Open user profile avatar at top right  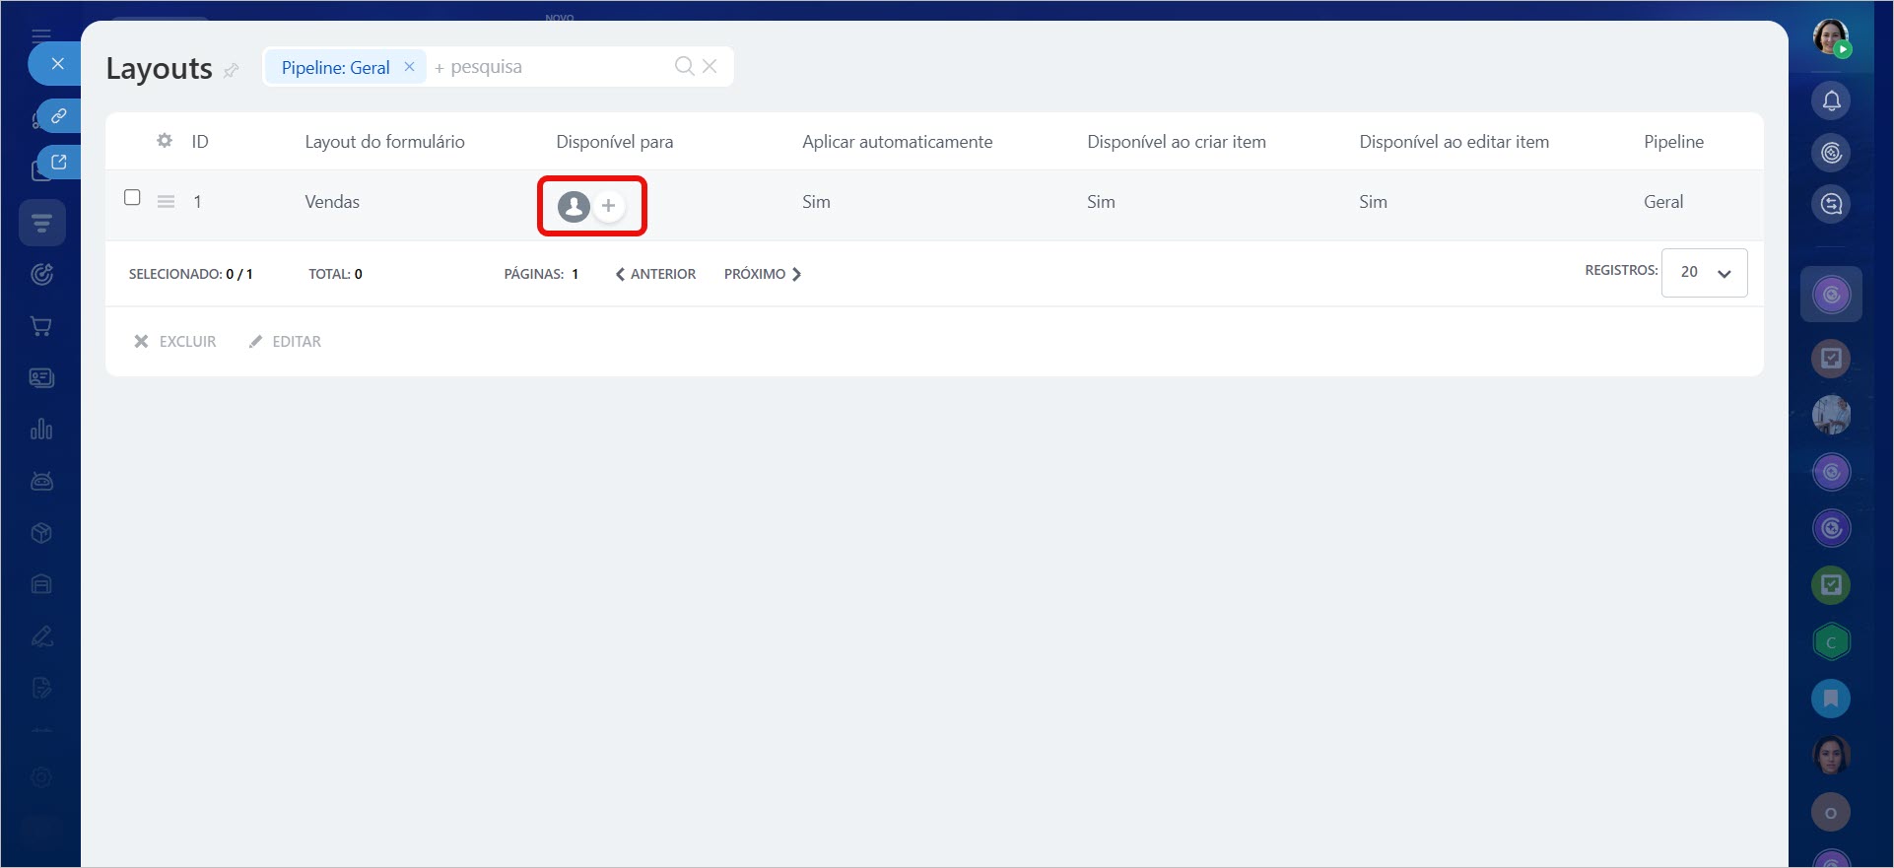pyautogui.click(x=1831, y=37)
